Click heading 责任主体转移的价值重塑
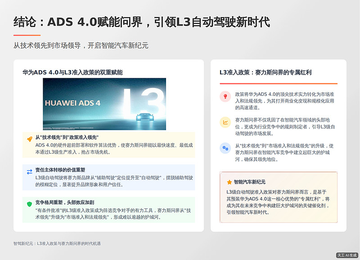This screenshot has width=360, height=260. click(60, 170)
